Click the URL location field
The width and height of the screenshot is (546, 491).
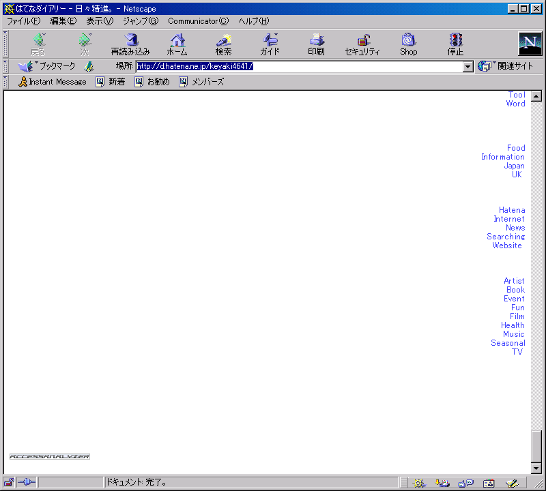[300, 66]
